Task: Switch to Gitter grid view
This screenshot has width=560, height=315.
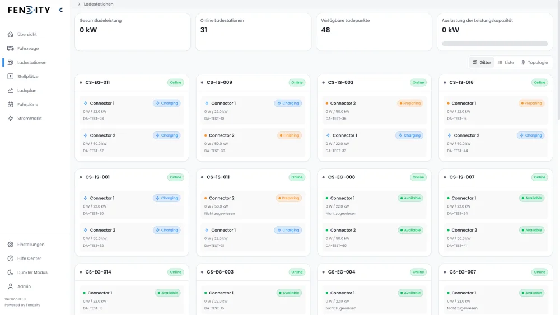Action: 482,63
